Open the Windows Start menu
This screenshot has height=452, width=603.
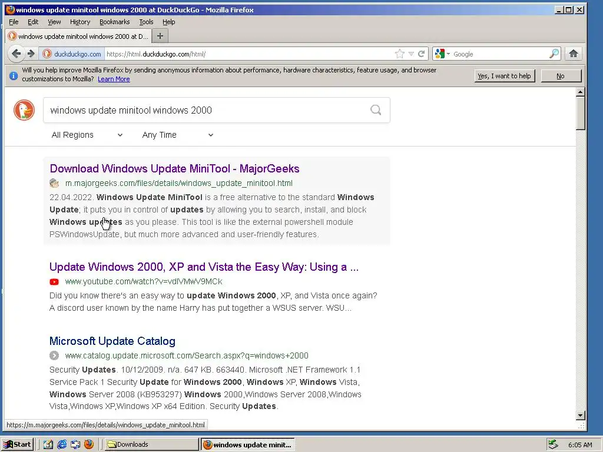pos(17,444)
